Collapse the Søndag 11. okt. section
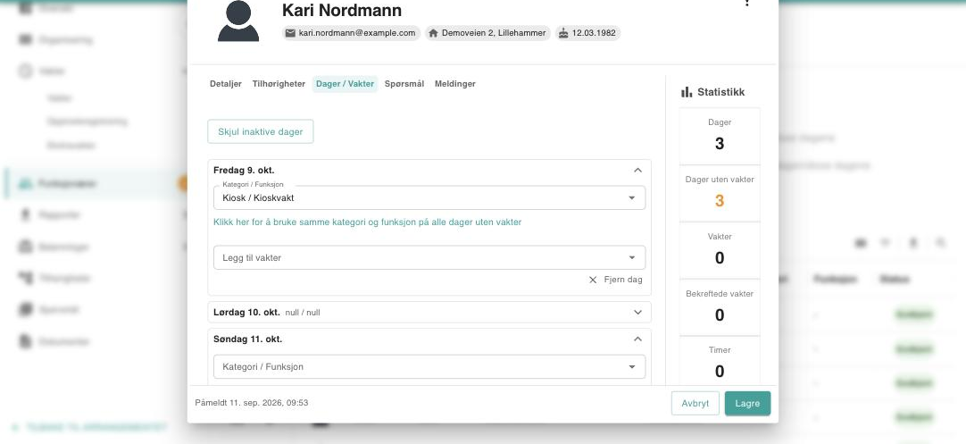The image size is (966, 444). (x=637, y=339)
